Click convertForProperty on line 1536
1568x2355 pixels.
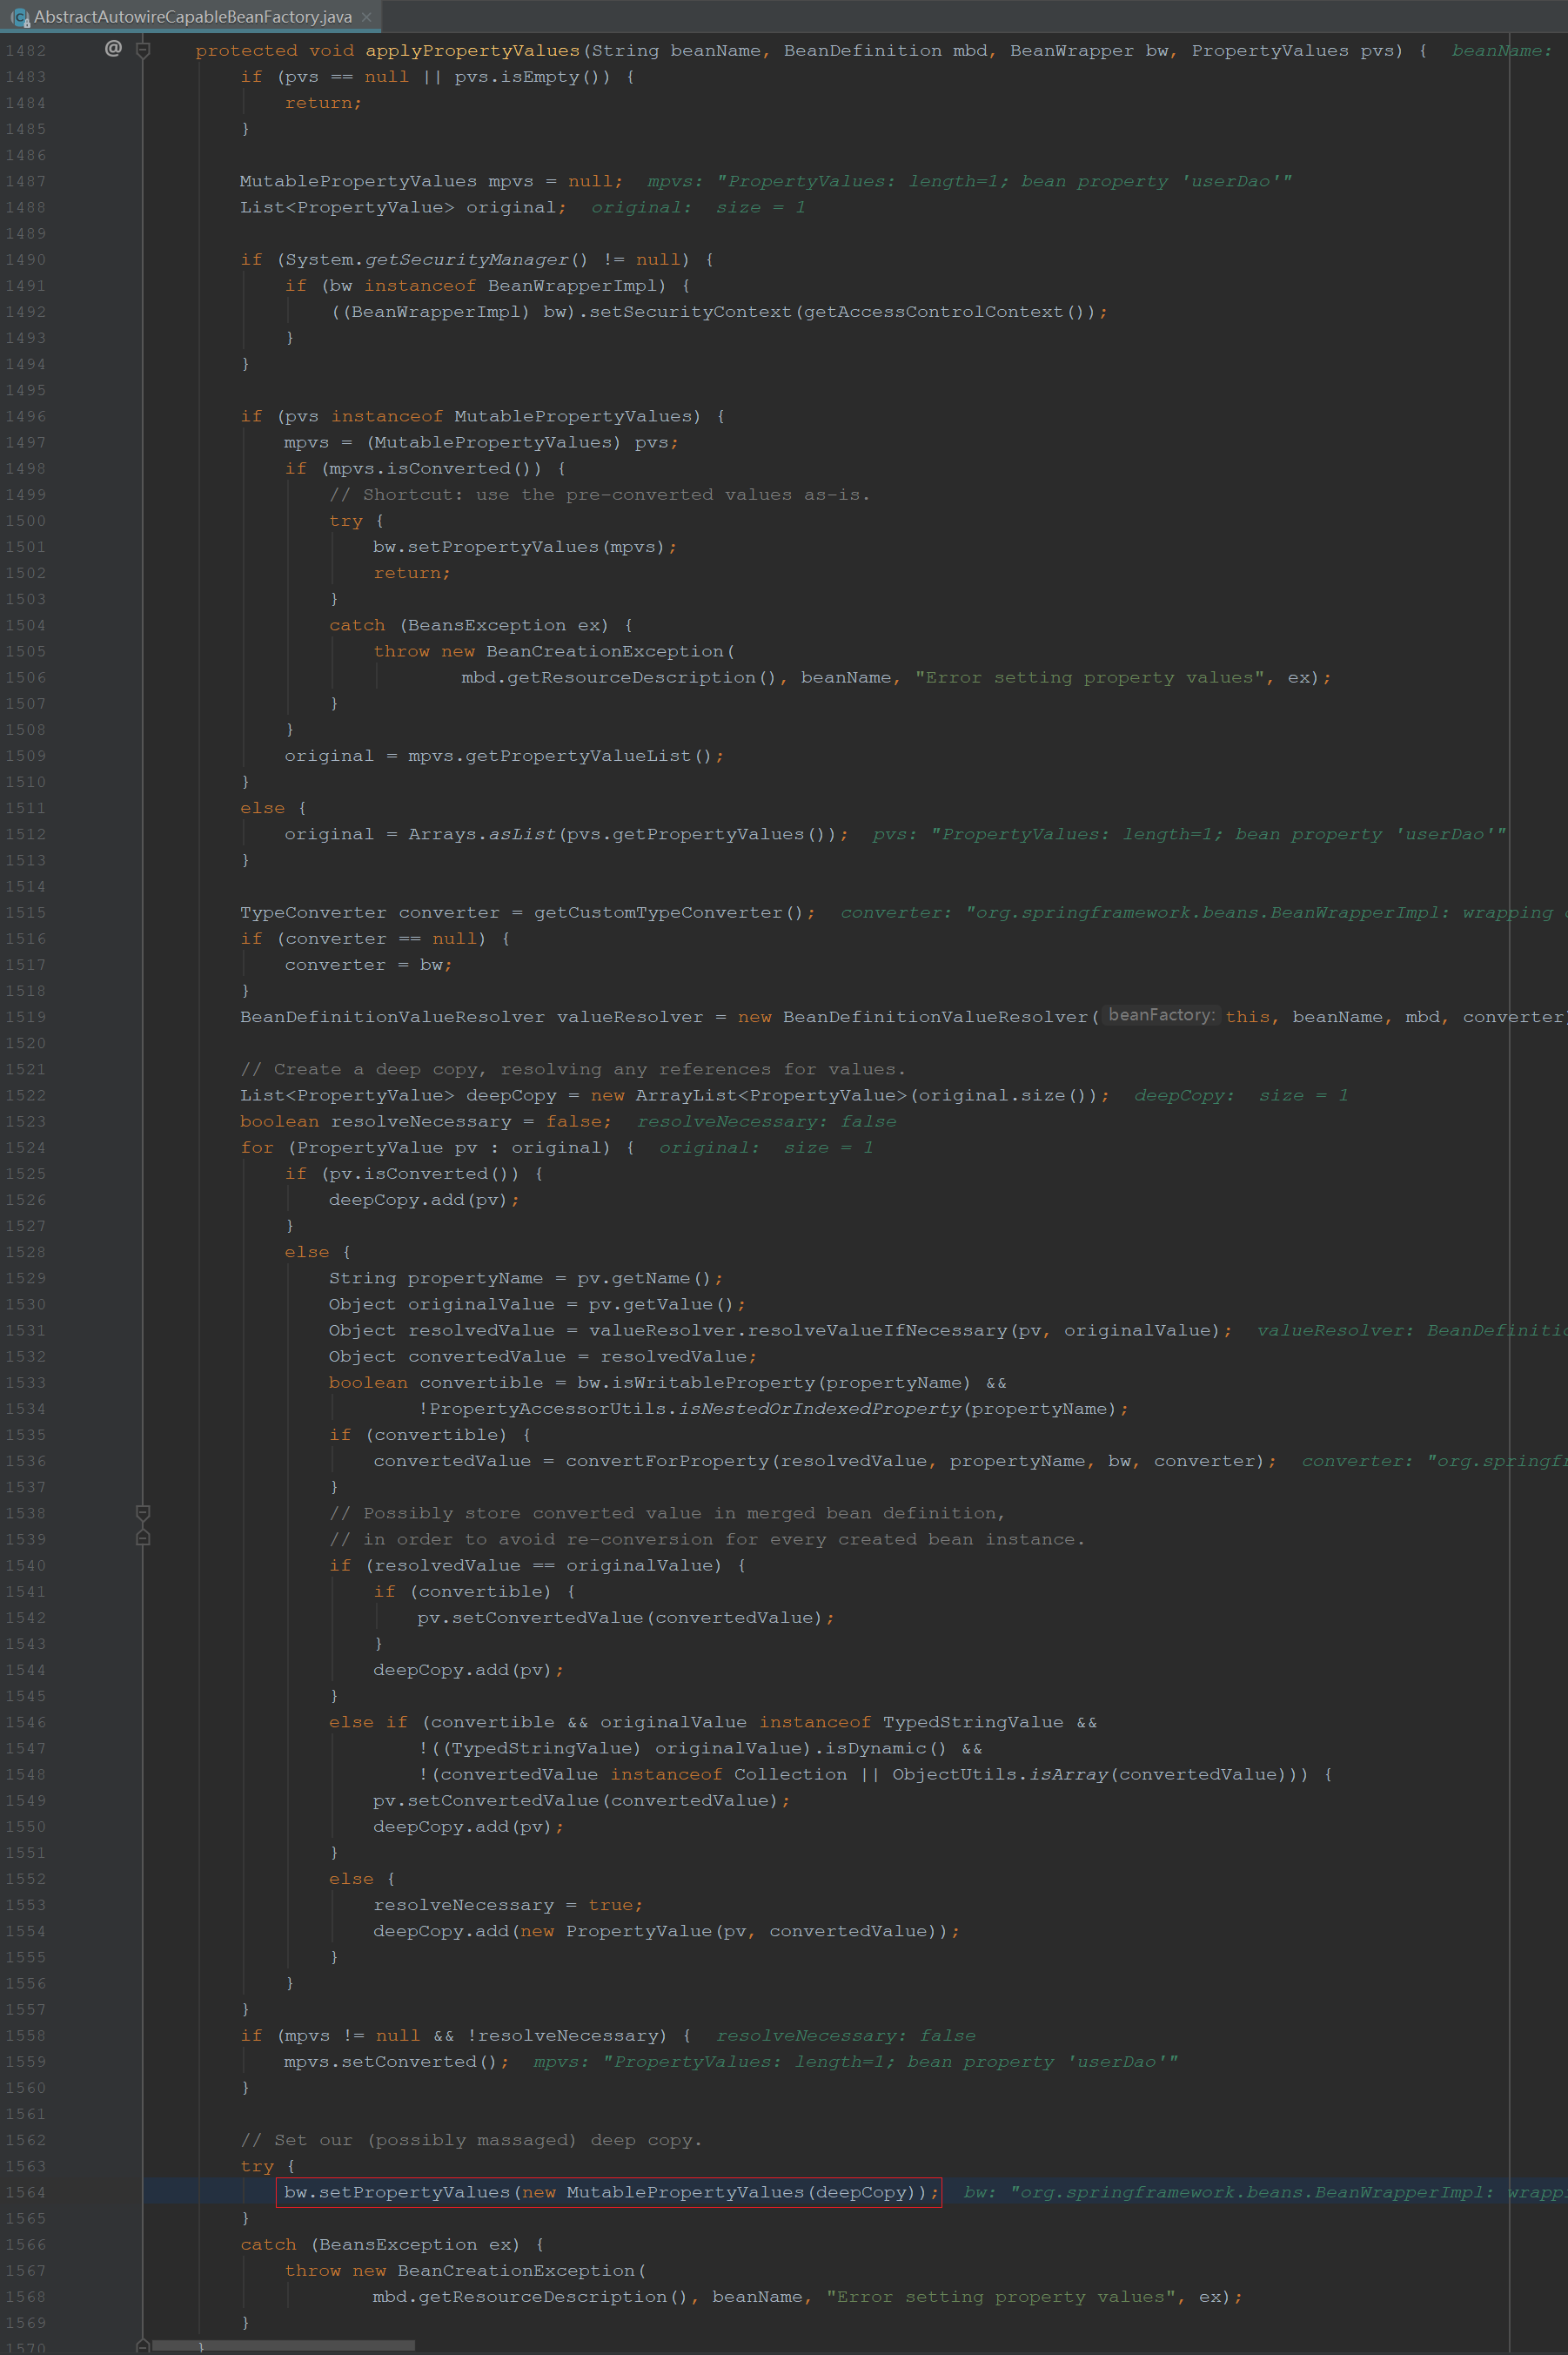(668, 1461)
